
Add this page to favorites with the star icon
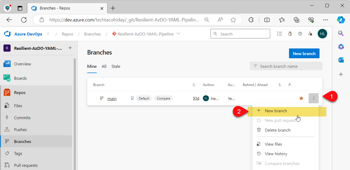pyautogui.click(x=233, y=20)
